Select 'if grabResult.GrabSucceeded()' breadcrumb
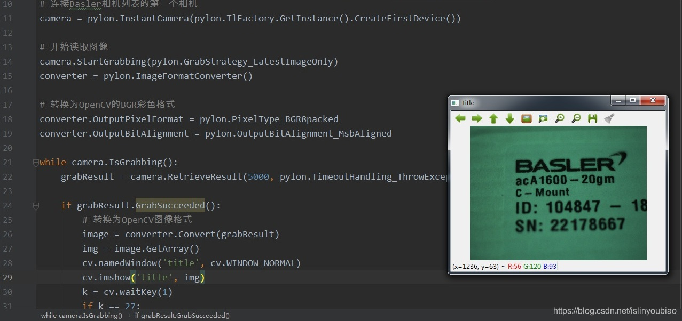The width and height of the screenshot is (682, 321). tap(182, 315)
